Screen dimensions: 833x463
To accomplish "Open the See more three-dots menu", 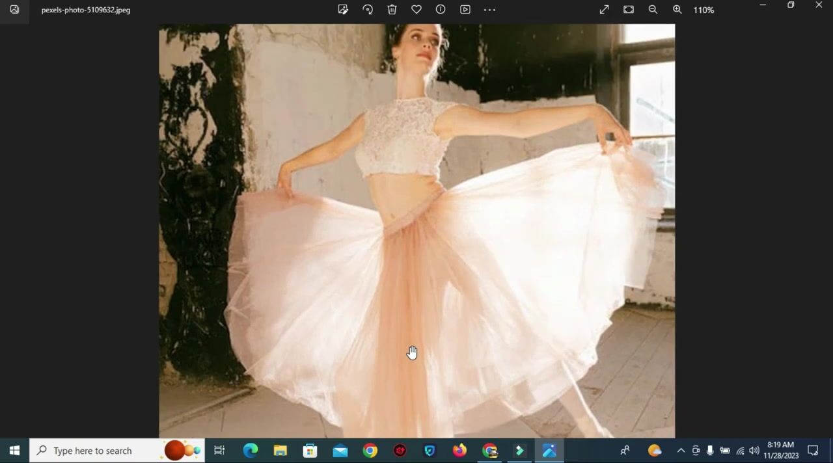I will pos(489,10).
